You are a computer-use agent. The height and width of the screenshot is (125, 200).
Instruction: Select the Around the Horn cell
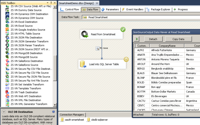point(167,64)
